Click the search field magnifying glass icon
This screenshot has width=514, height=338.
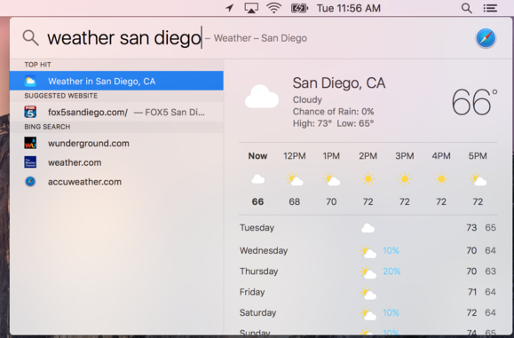point(30,37)
